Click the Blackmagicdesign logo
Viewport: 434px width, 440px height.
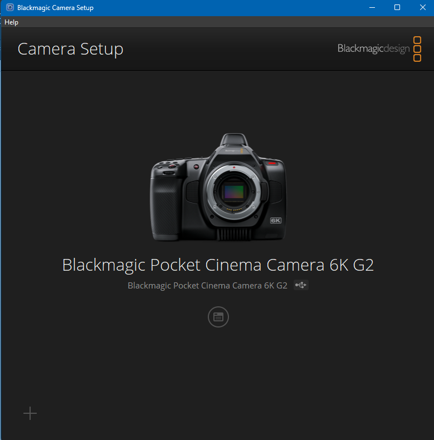click(379, 49)
